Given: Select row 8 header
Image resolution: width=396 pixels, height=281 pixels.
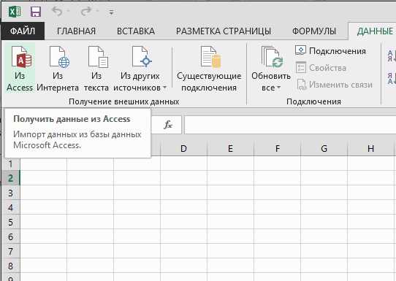Looking at the screenshot, I should click(11, 266).
